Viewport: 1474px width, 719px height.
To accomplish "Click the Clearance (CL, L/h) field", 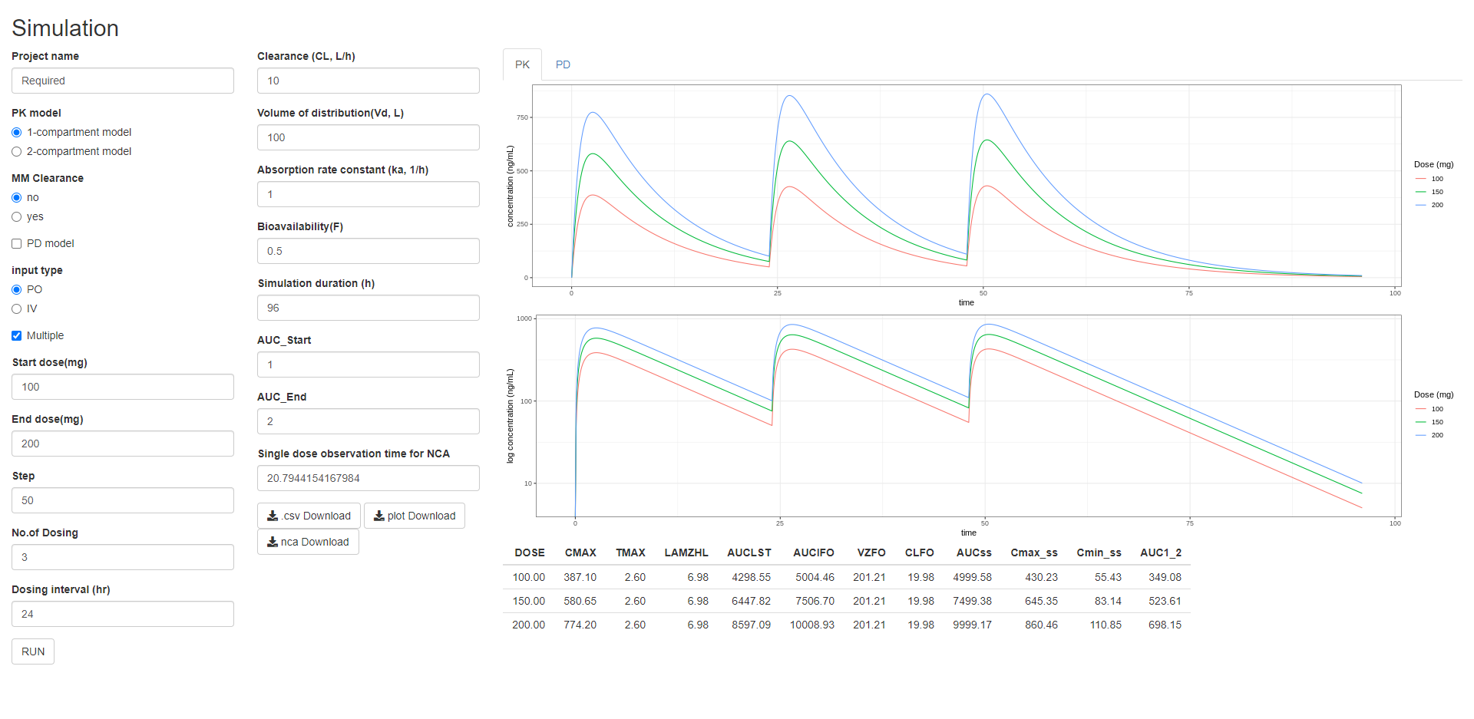I will [368, 81].
